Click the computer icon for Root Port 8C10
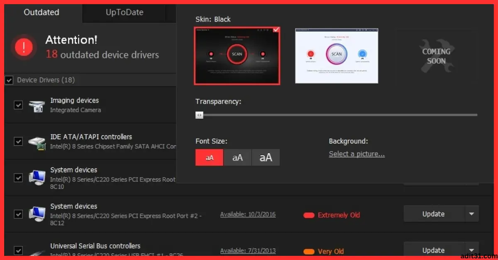498x260 pixels. pos(37,178)
